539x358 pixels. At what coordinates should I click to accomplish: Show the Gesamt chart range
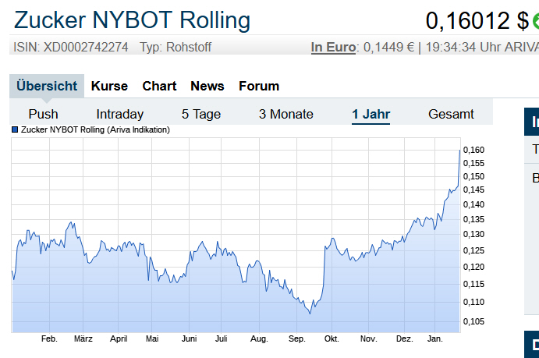451,114
